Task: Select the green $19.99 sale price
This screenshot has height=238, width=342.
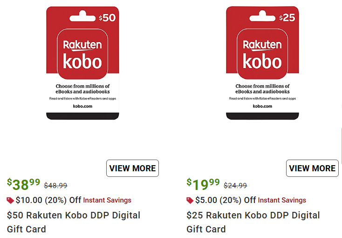Action: 203,184
